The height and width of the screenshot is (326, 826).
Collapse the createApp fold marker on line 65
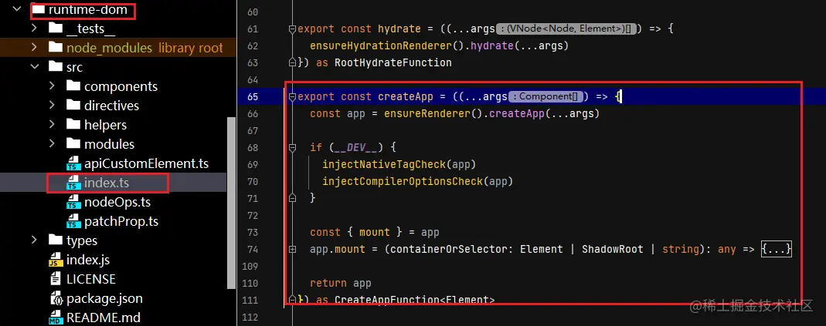point(292,97)
